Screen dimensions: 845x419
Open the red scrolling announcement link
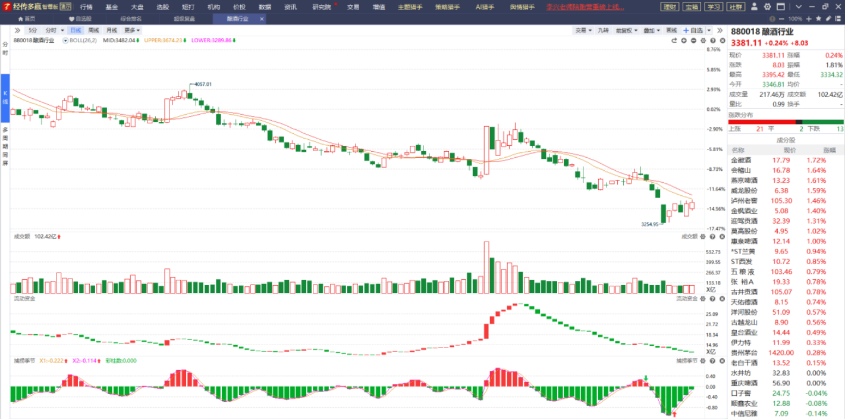click(x=585, y=7)
